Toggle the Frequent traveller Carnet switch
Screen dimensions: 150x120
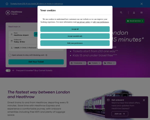coord(8,70)
